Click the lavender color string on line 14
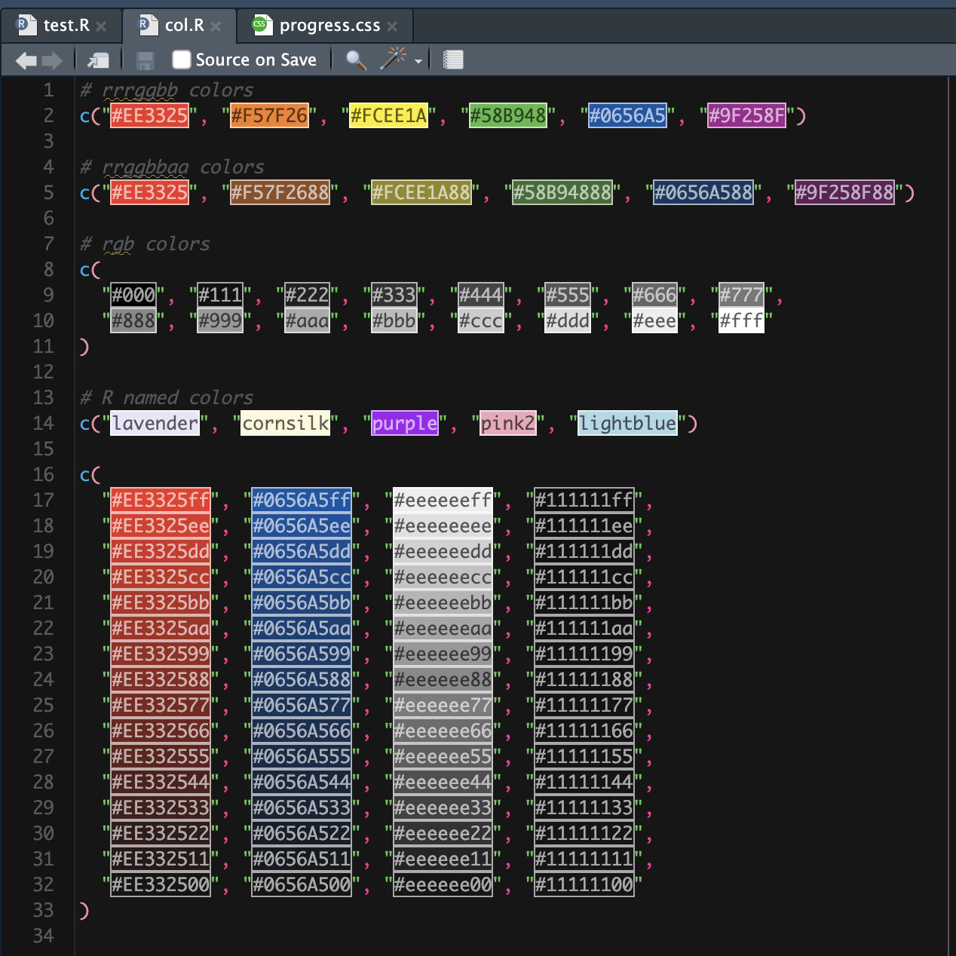This screenshot has width=956, height=956. click(155, 423)
